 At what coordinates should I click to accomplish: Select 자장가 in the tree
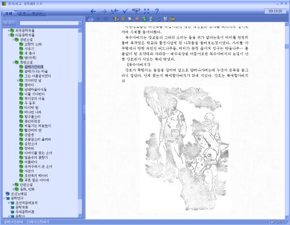click(29, 171)
